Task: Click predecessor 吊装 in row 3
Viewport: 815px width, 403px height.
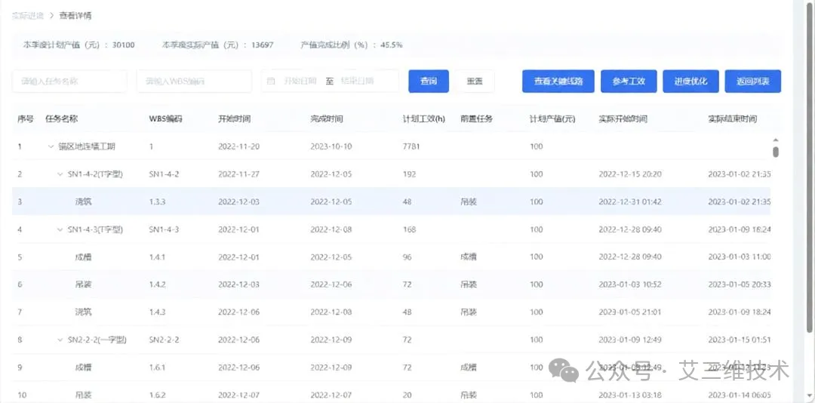Action: pyautogui.click(x=469, y=201)
